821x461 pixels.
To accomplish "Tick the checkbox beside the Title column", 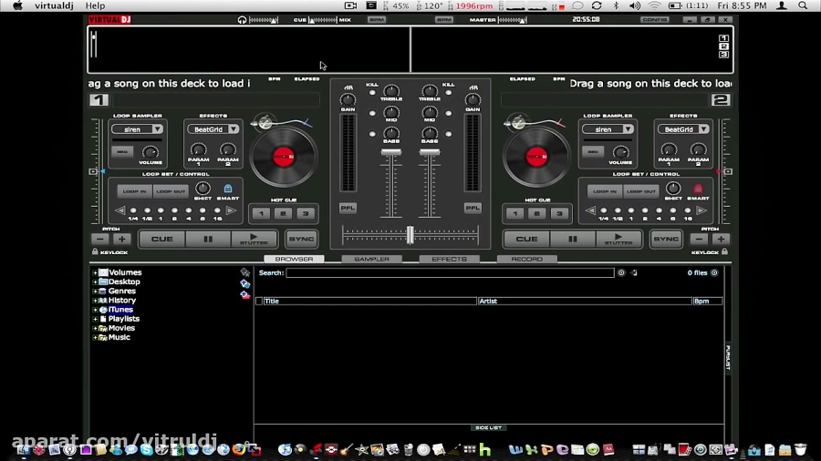I will (259, 301).
